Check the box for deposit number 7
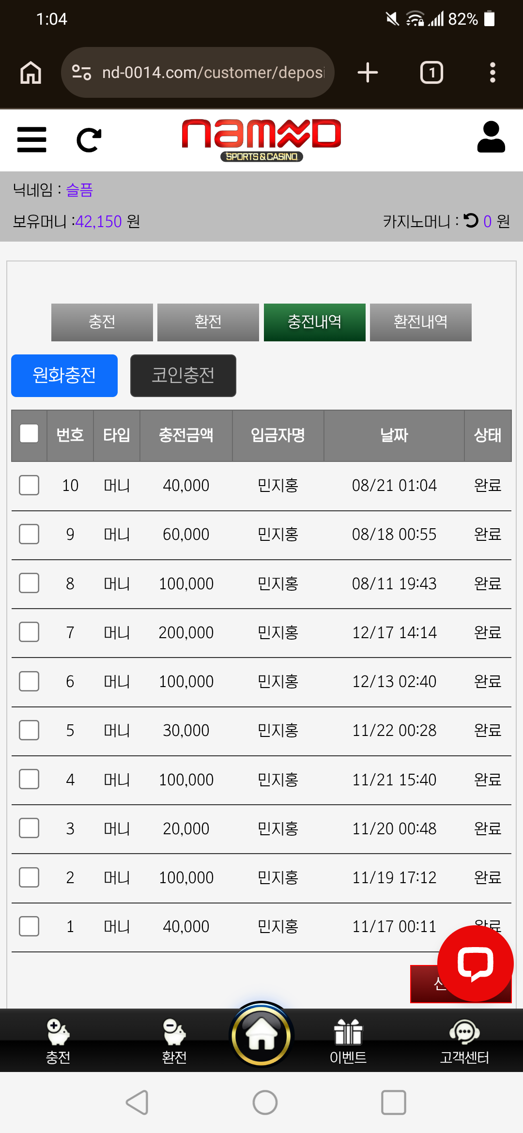523x1133 pixels. coord(29,632)
